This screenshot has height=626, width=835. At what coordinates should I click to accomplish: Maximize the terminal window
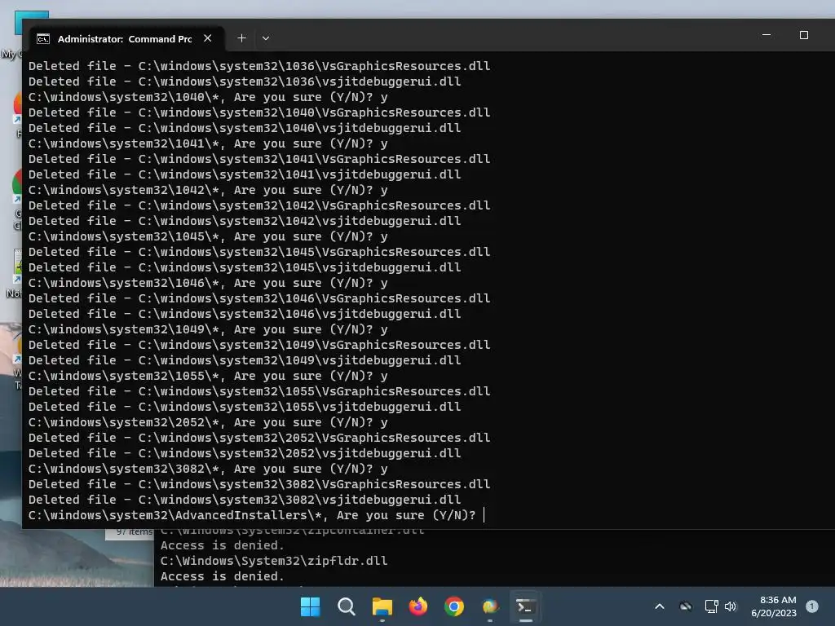(803, 35)
